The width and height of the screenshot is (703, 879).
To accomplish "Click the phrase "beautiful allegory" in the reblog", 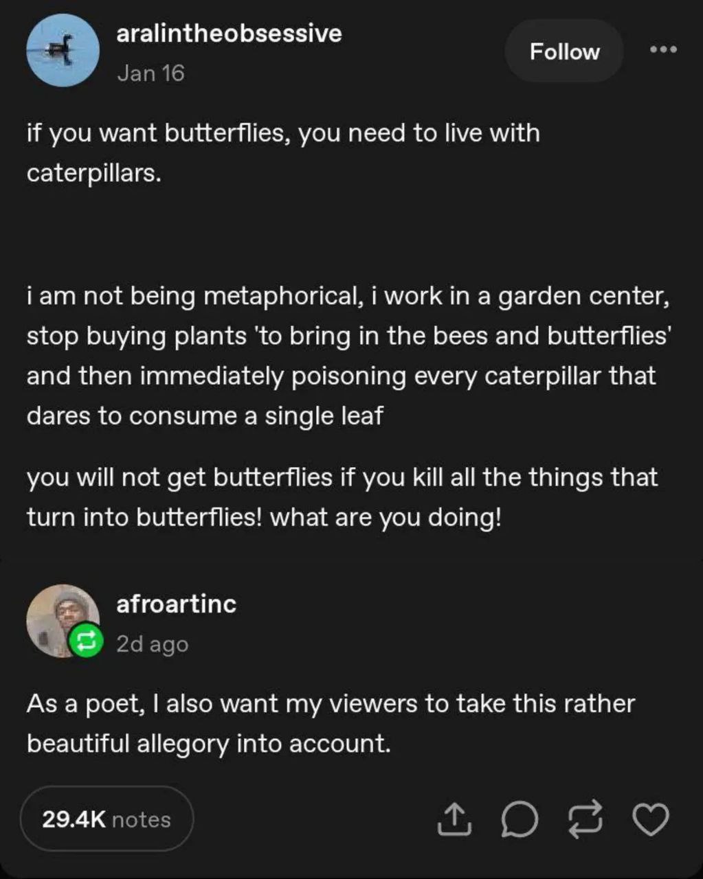I will coord(128,744).
